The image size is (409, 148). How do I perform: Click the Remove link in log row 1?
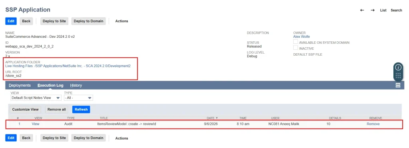click(x=373, y=124)
